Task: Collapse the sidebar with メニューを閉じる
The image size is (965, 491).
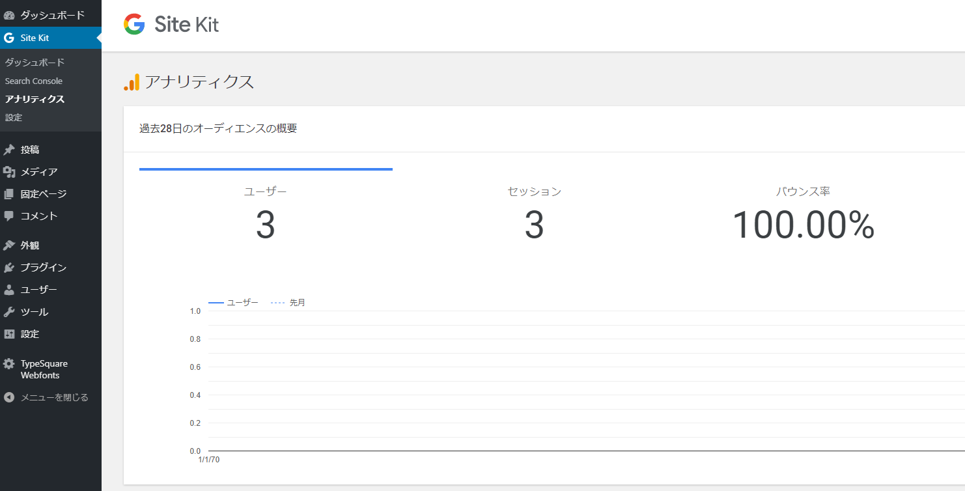Action: 46,397
